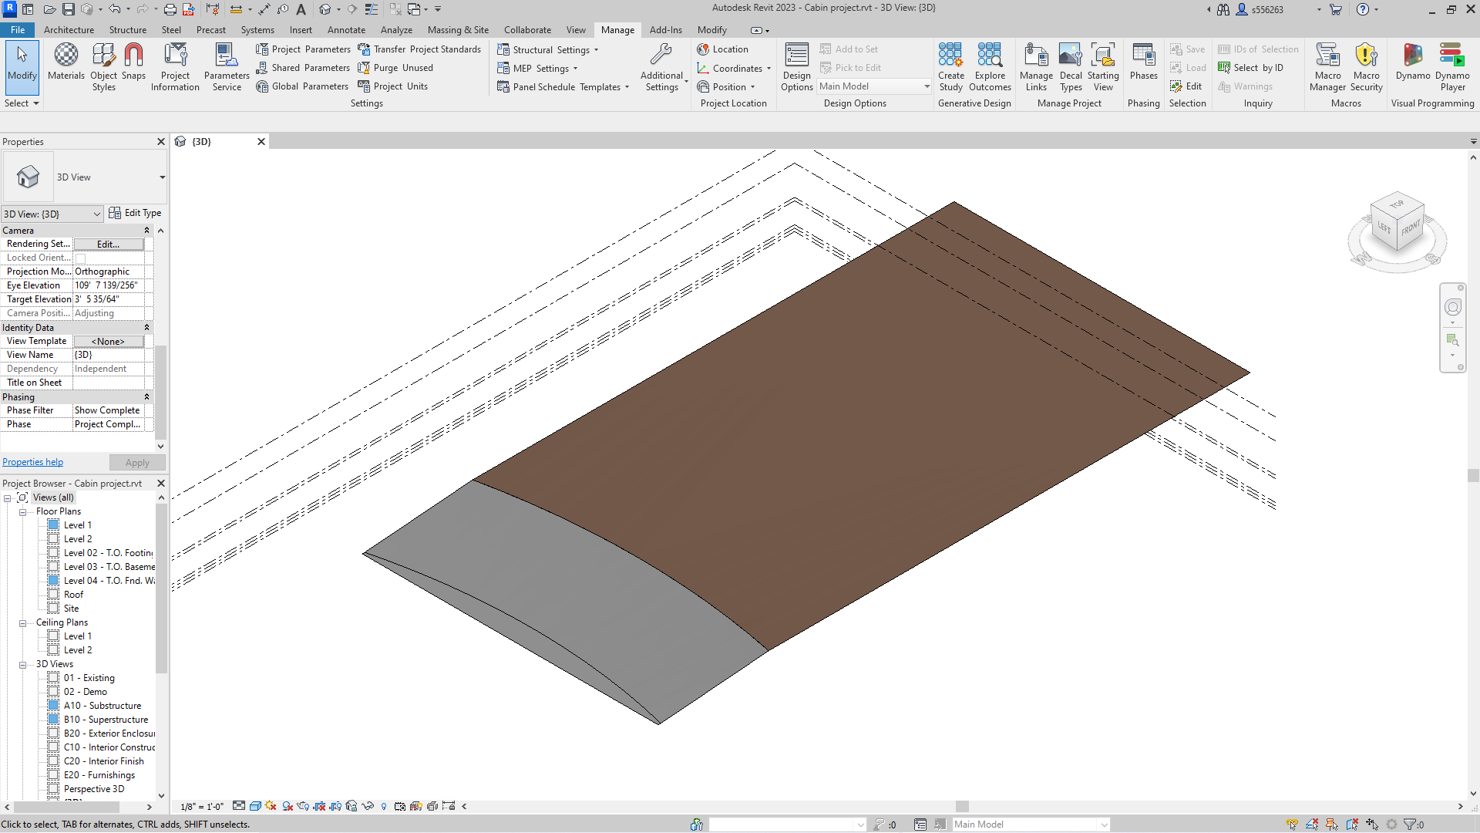Viewport: 1480px width, 833px height.
Task: Launch the Dynamo Player
Action: pyautogui.click(x=1452, y=66)
